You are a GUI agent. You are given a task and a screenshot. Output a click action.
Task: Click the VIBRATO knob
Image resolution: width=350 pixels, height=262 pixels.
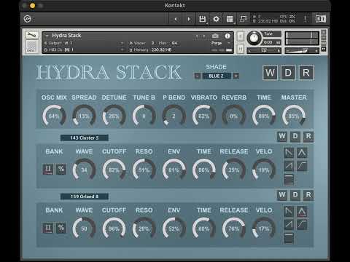coord(204,116)
